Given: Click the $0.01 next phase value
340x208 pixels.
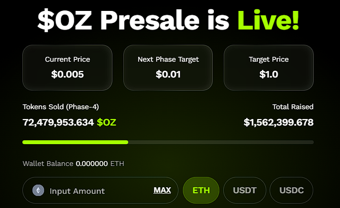Looking at the screenshot, I should 168,74.
